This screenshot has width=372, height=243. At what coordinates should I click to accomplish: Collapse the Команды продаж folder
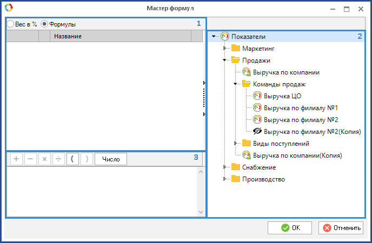tap(236, 84)
